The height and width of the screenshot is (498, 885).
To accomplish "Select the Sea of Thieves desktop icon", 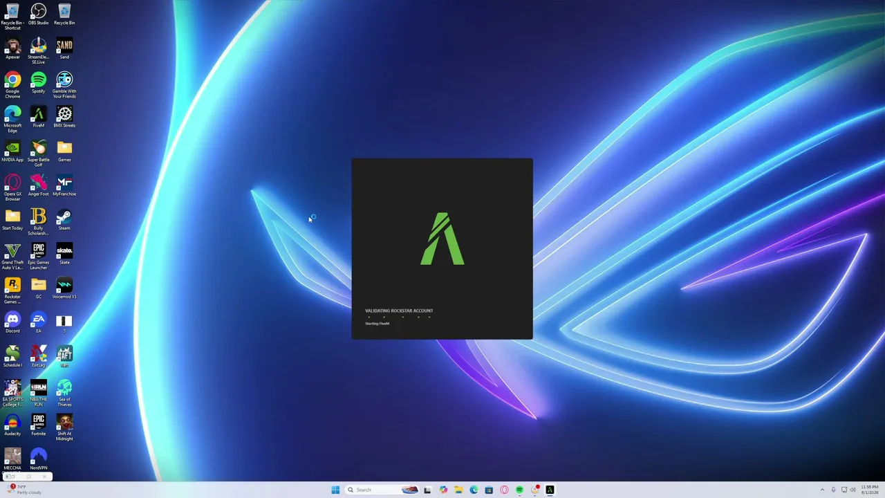I will coord(64,394).
